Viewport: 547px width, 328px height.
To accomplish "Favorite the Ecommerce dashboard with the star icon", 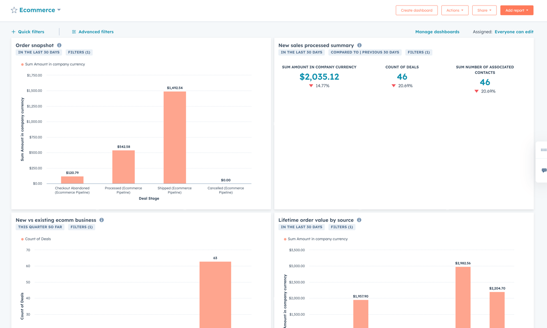I will (14, 10).
